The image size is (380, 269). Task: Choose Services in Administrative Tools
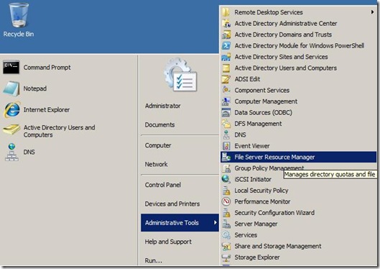(x=299, y=235)
